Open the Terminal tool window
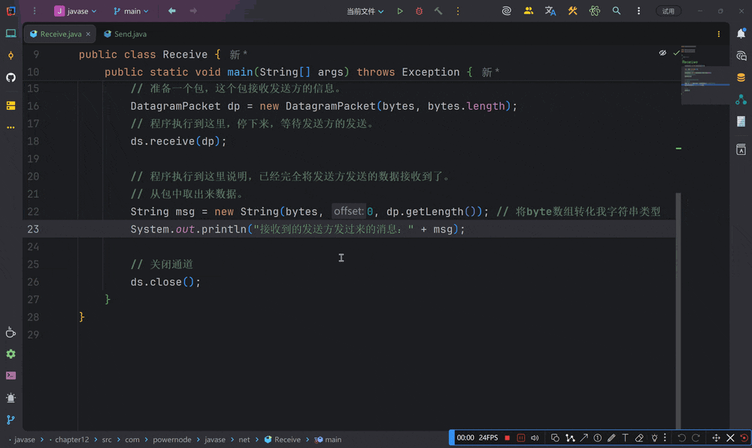The width and height of the screenshot is (752, 448). (11, 375)
